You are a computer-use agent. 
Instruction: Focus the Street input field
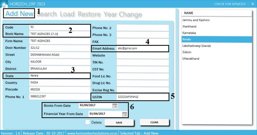tap(60, 55)
